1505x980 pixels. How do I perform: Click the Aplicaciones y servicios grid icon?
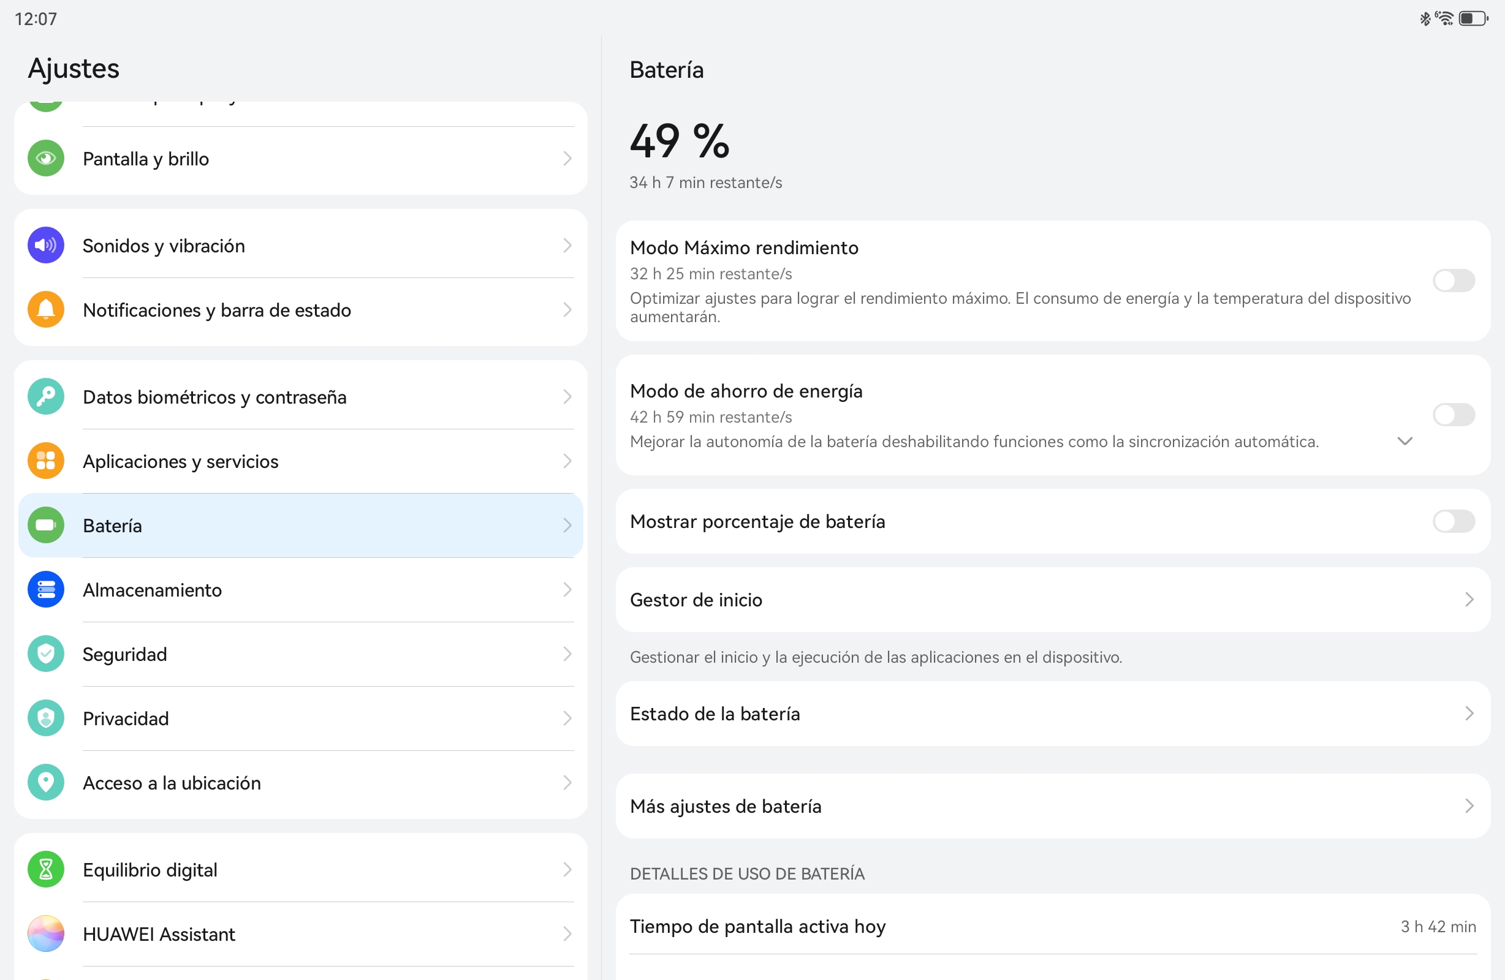pyautogui.click(x=45, y=461)
